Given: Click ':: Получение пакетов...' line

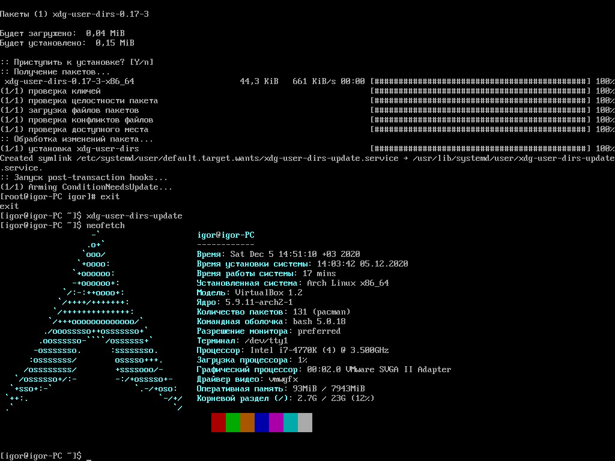Looking at the screenshot, I should tap(55, 72).
